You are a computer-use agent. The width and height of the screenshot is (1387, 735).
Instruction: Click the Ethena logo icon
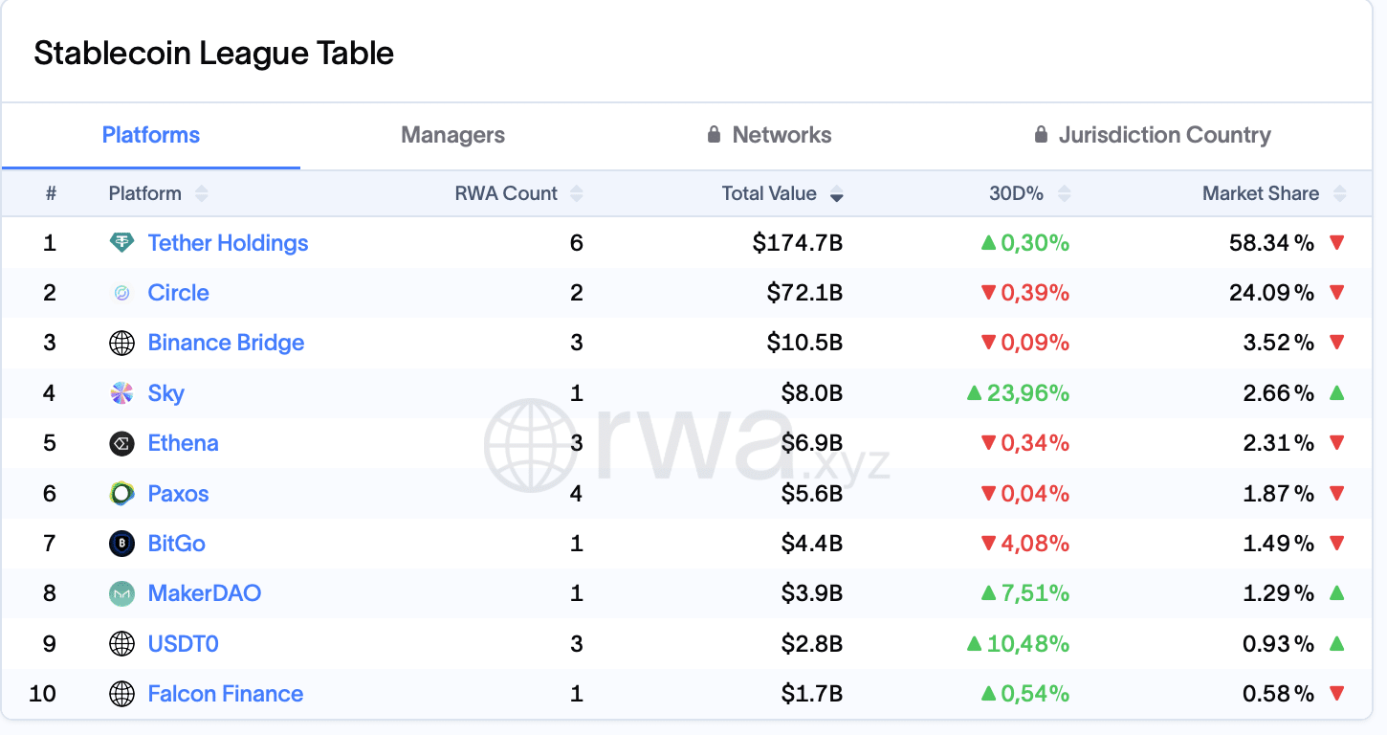pyautogui.click(x=121, y=443)
